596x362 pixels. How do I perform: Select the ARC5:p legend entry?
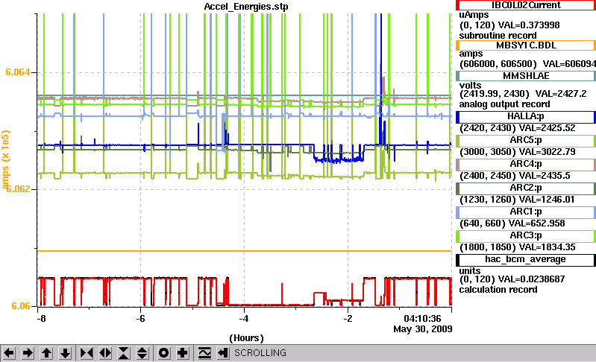pyautogui.click(x=526, y=141)
